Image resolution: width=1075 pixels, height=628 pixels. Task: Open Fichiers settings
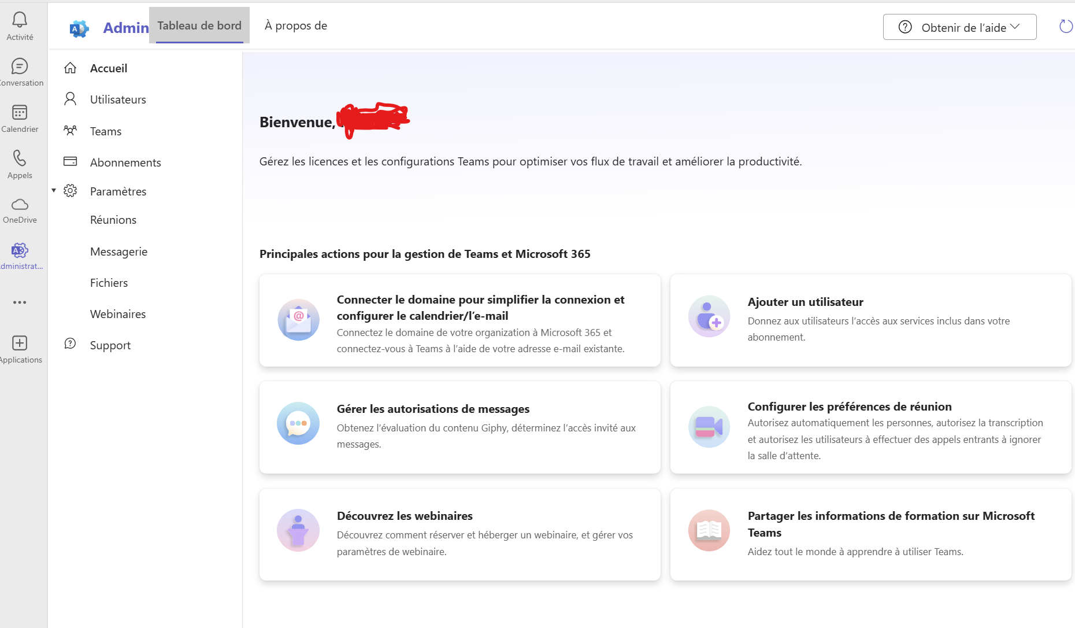coord(109,283)
